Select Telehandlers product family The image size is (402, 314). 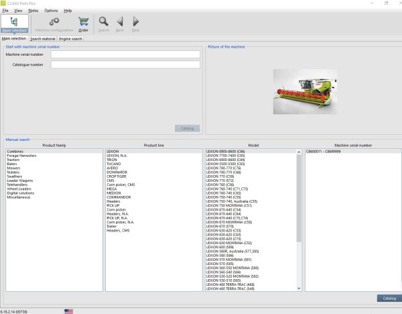pos(54,185)
